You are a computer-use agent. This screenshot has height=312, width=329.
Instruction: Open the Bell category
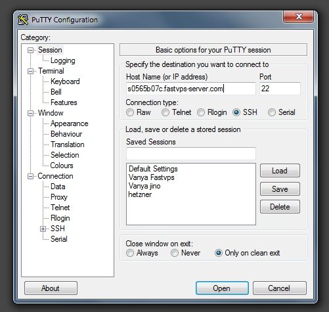pos(56,92)
